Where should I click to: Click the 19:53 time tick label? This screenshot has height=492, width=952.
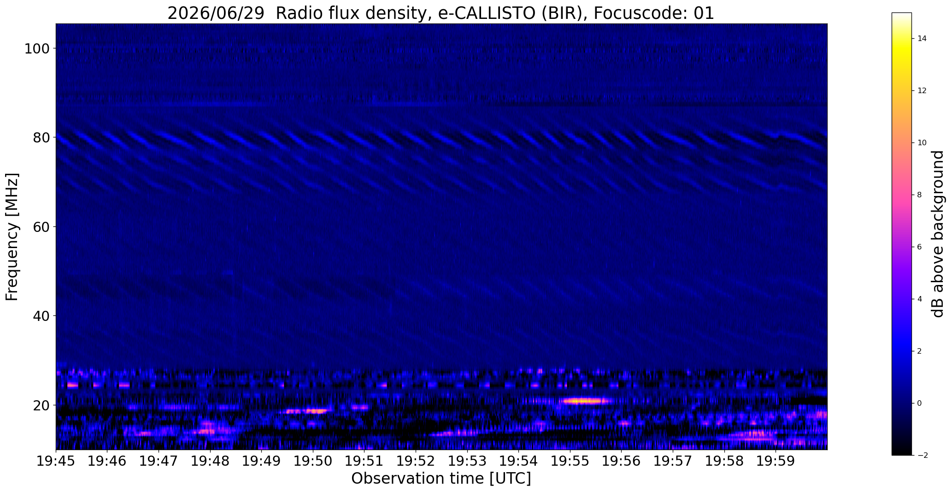tap(467, 461)
